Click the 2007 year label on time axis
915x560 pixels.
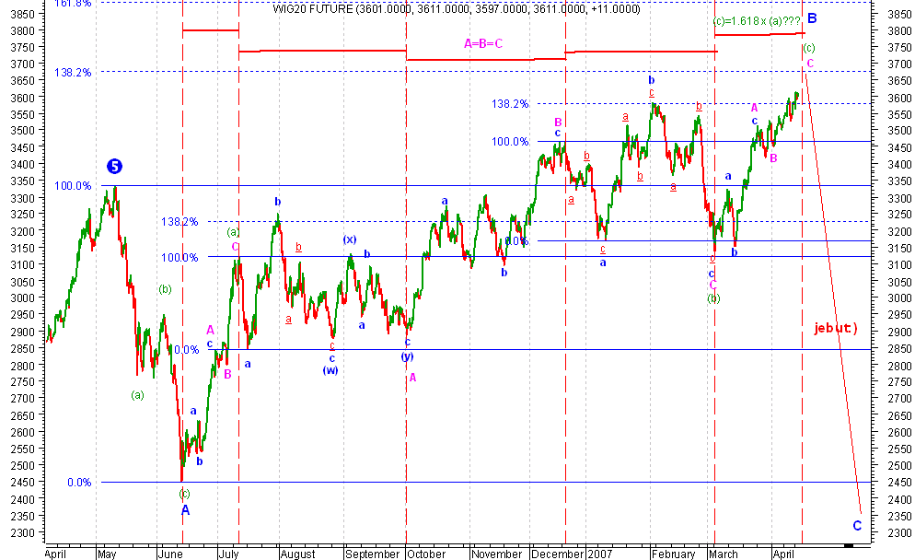(600, 554)
